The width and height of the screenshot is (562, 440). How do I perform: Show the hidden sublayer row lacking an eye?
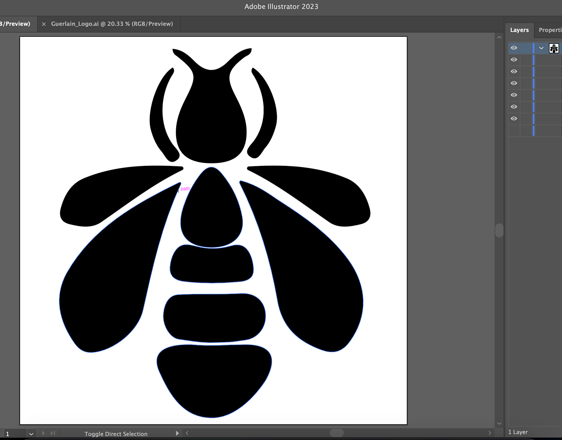coord(514,131)
